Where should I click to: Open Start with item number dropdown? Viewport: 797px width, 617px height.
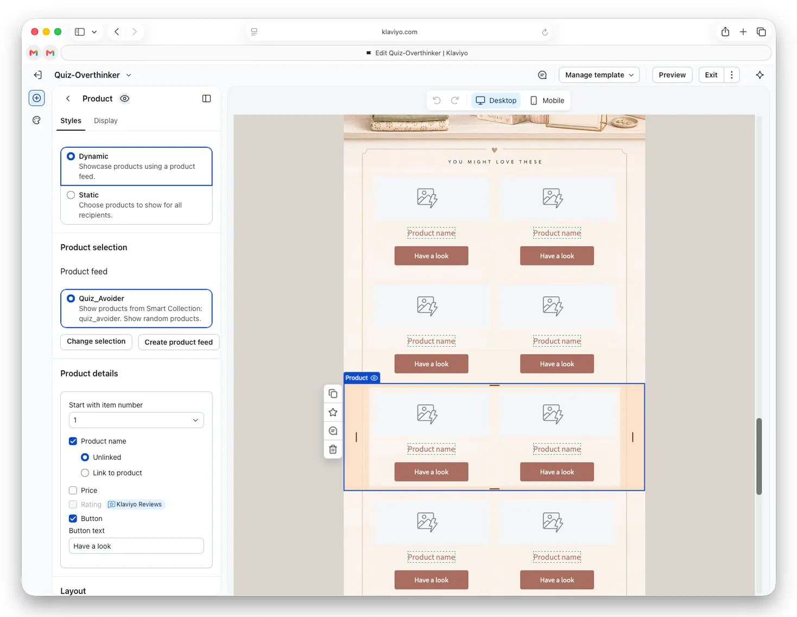point(136,420)
